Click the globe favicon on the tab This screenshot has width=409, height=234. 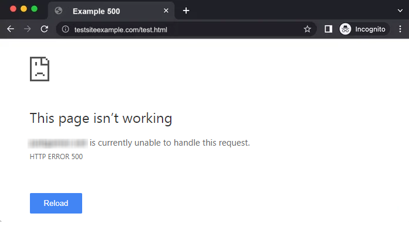point(59,11)
